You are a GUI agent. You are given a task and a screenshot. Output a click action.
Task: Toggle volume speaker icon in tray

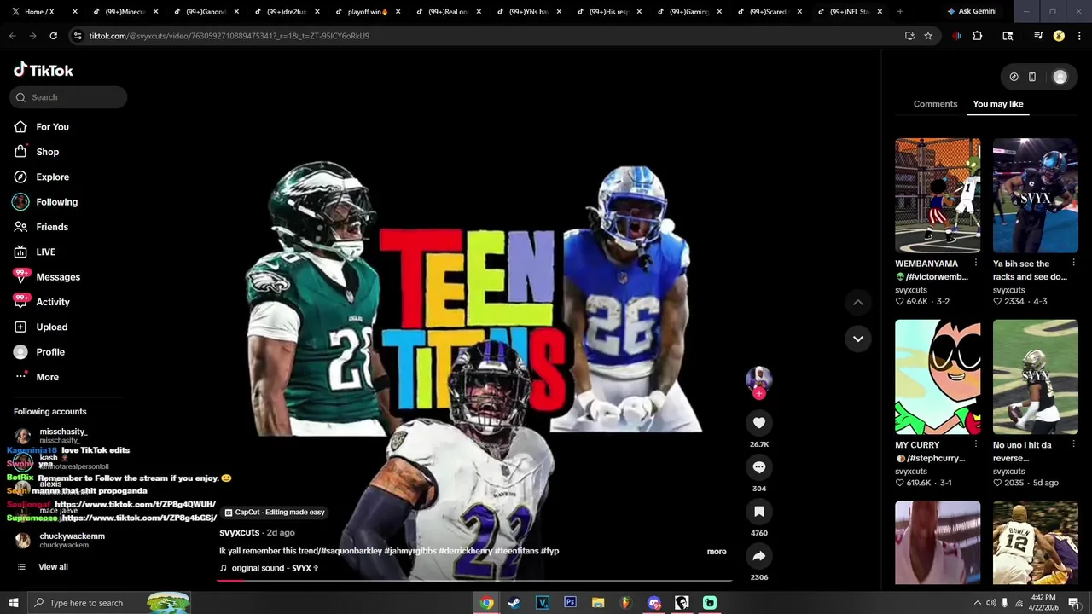pyautogui.click(x=991, y=603)
